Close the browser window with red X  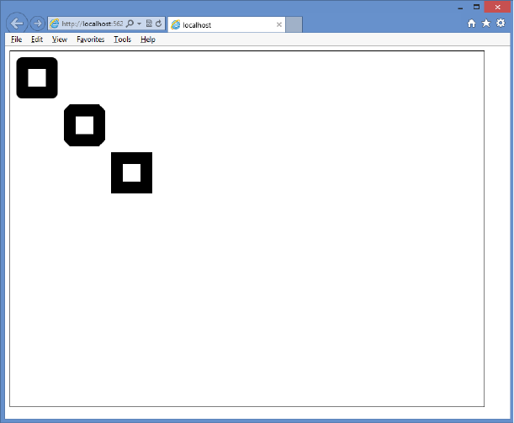[497, 7]
